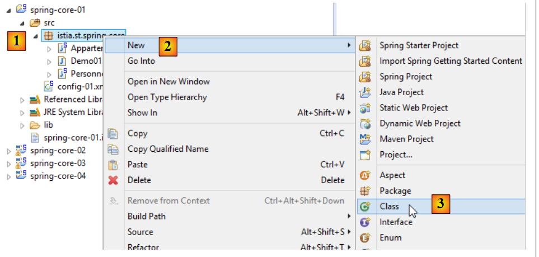Open the Build Path submenu
The height and width of the screenshot is (257, 539).
147,216
